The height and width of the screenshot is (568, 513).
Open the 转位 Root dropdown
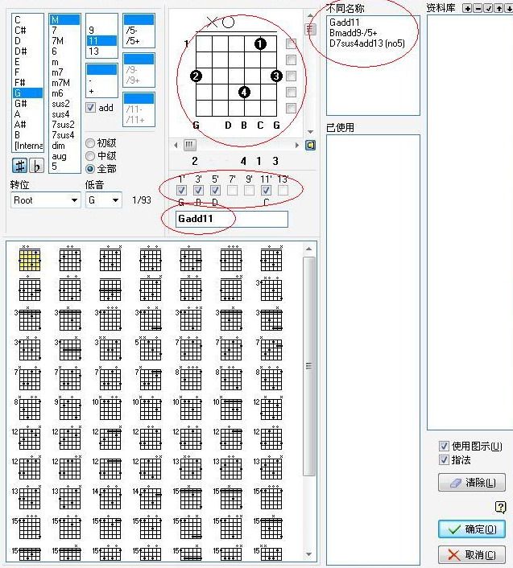pyautogui.click(x=45, y=200)
